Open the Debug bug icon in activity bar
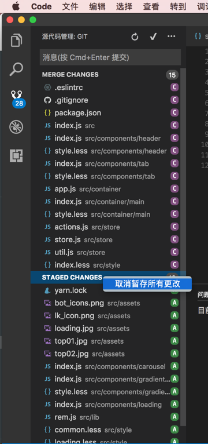The image size is (208, 444). (x=16, y=127)
